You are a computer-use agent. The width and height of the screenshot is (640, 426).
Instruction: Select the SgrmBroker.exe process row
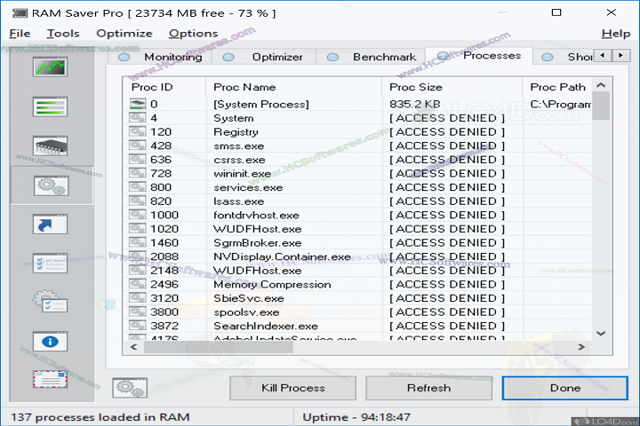357,242
